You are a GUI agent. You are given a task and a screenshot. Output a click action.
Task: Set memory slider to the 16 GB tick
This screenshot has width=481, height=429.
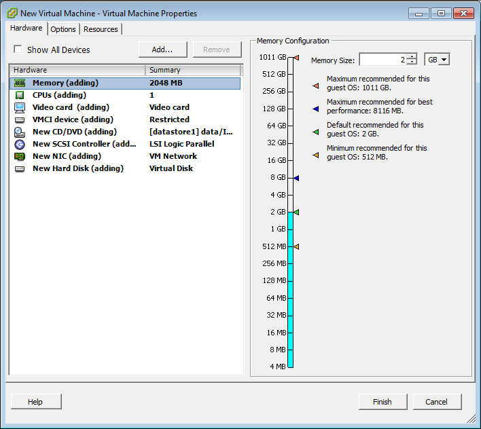coord(291,160)
